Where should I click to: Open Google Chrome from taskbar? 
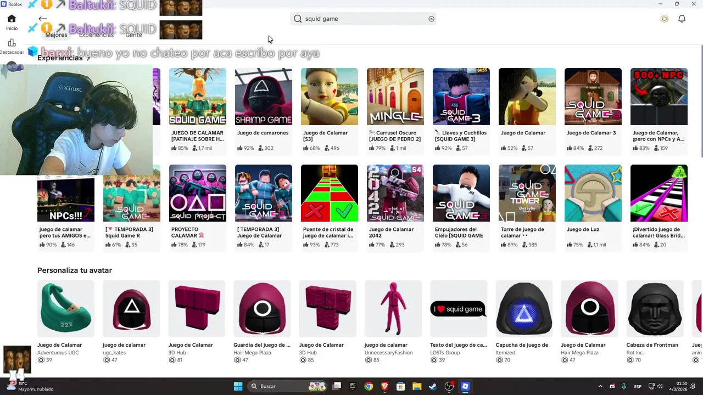tap(369, 386)
